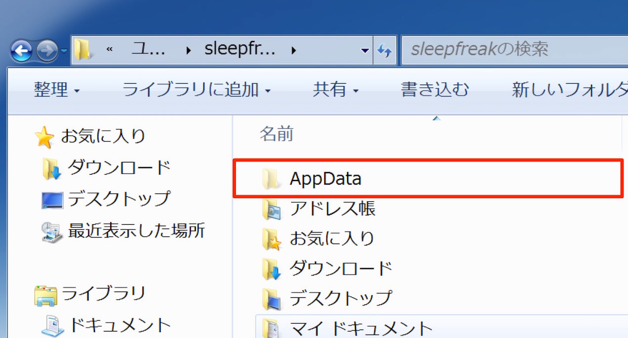The width and height of the screenshot is (628, 338).
Task: Expand the arrow after sleepfr... breadcrumb
Action: [294, 50]
